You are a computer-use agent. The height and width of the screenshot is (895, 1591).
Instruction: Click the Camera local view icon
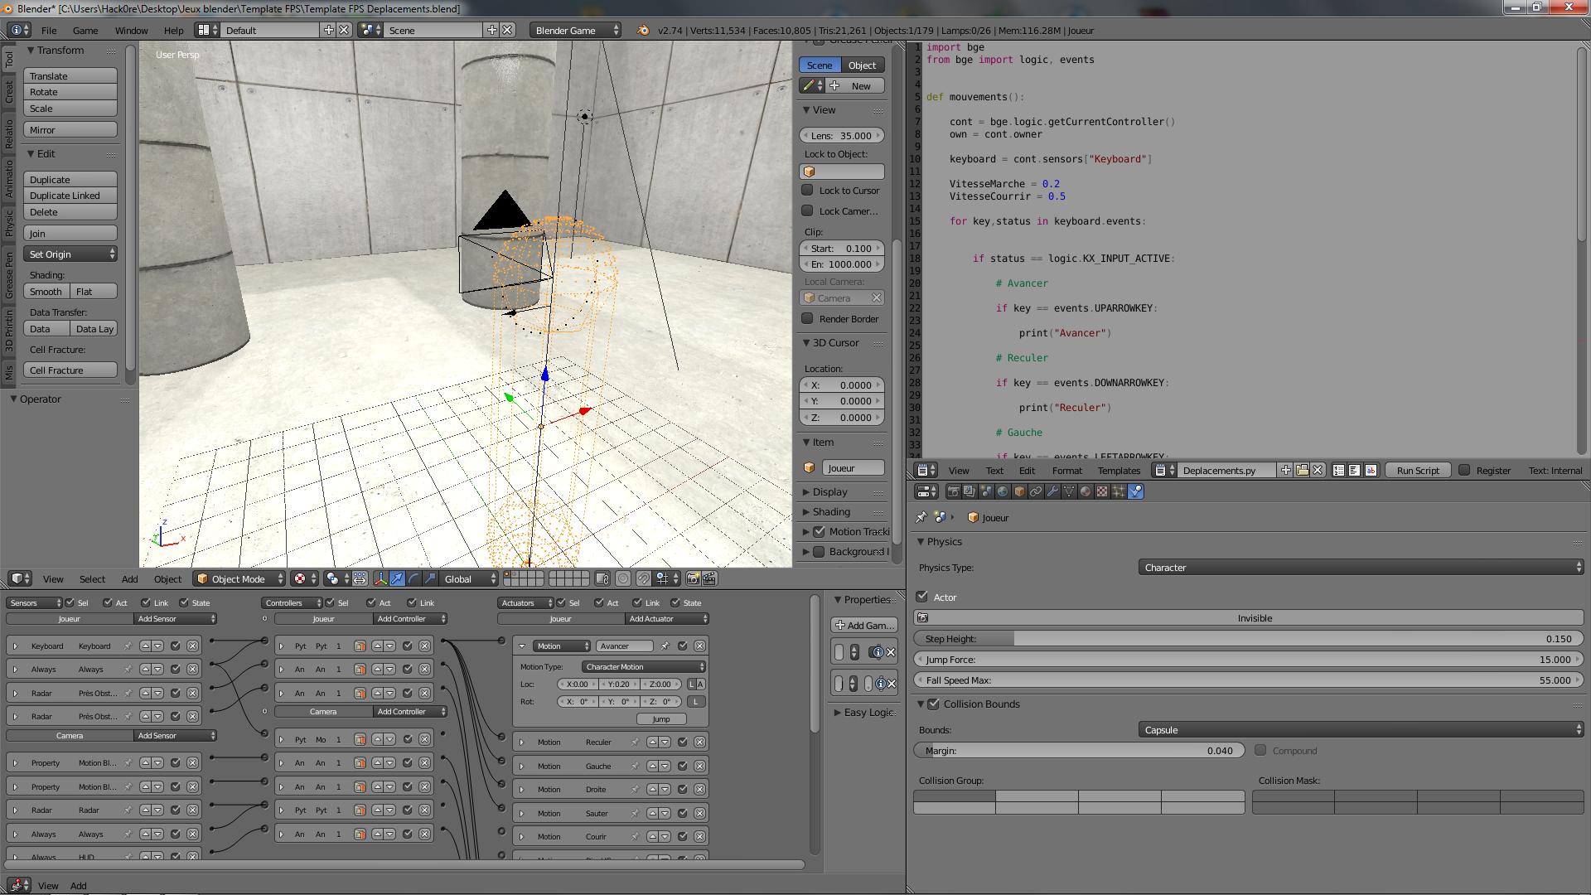(x=809, y=298)
